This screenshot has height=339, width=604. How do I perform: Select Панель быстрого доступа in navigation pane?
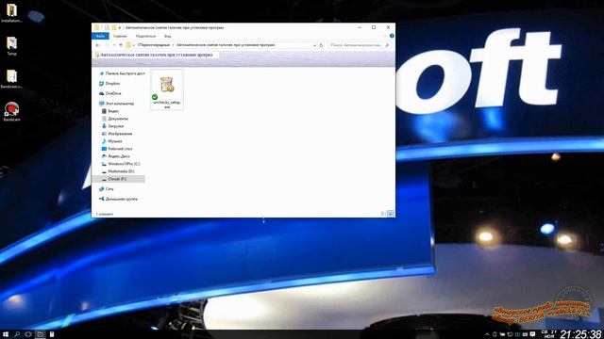coord(122,73)
